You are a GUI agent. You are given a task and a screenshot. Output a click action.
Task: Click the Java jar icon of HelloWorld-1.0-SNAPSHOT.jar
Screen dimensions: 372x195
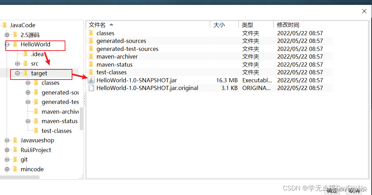pyautogui.click(x=91, y=80)
